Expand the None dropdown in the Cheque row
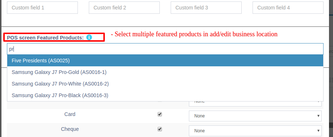This screenshot has height=137, width=333. [x=255, y=130]
